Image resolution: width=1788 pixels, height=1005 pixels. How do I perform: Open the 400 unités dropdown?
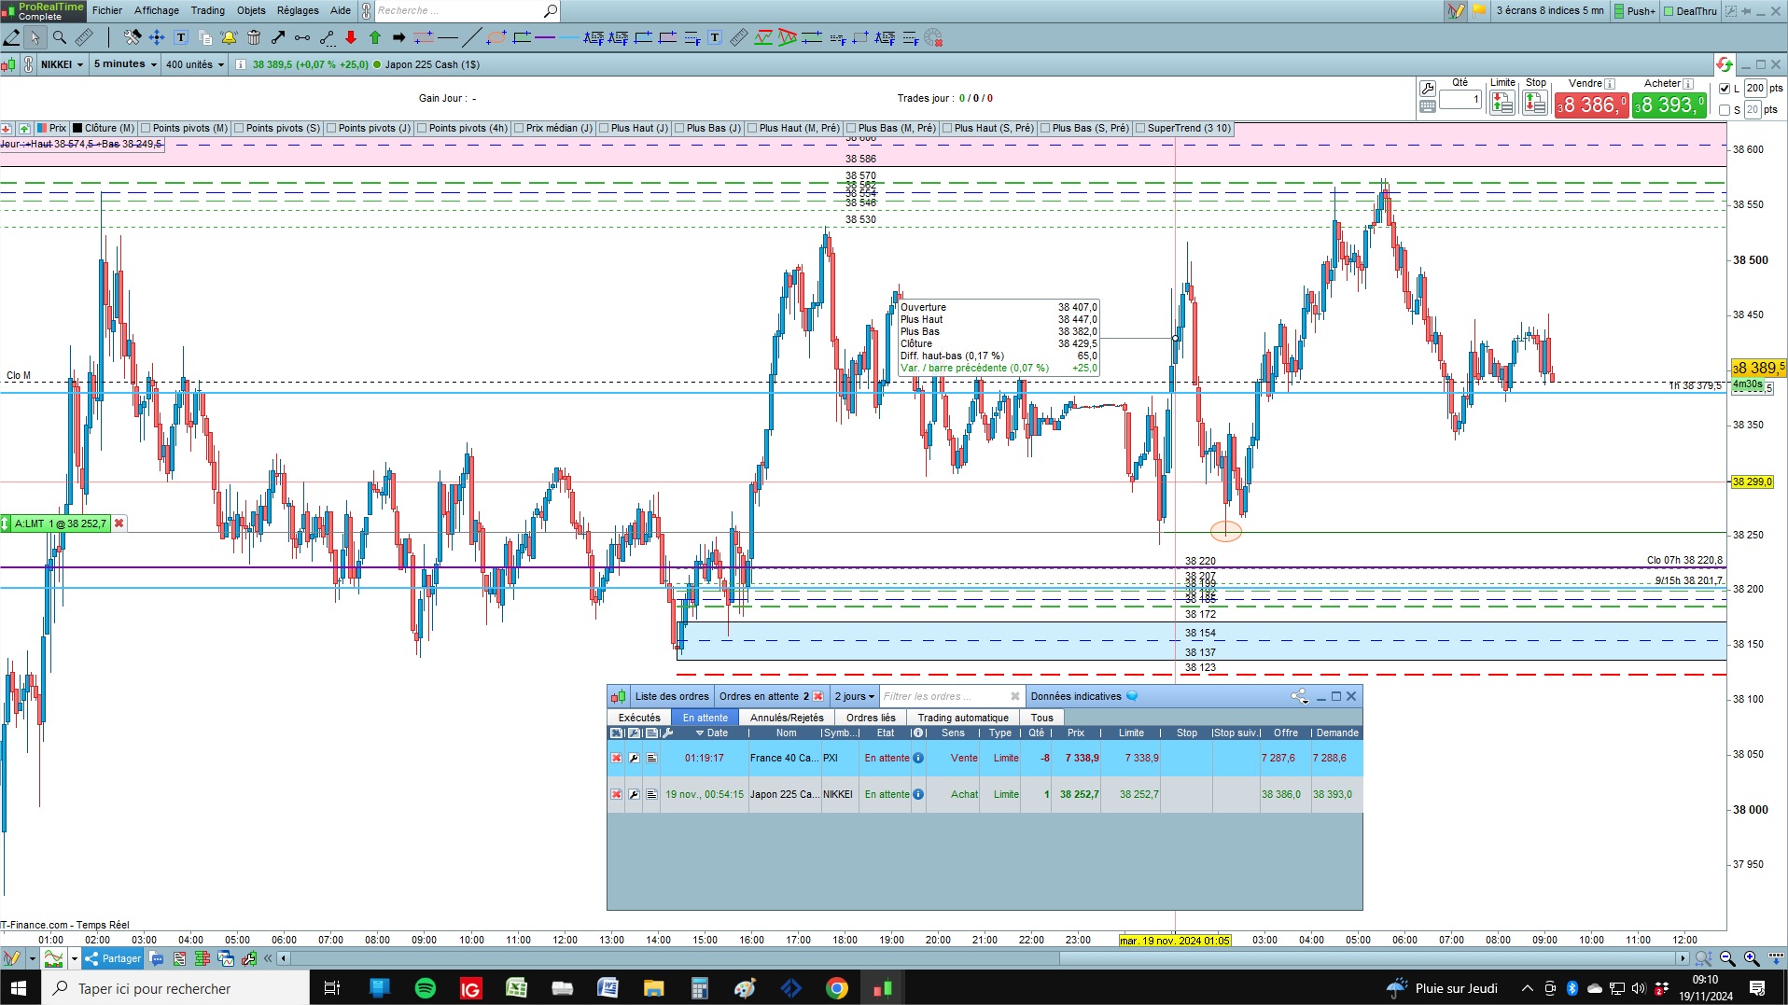tap(195, 64)
